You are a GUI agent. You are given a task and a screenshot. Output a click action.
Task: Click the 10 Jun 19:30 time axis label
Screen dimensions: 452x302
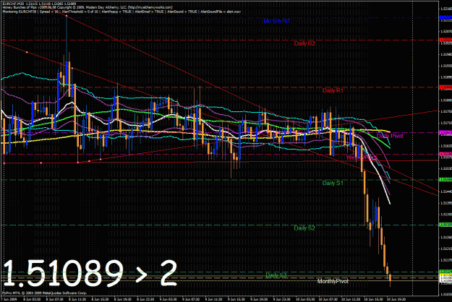click(396, 299)
